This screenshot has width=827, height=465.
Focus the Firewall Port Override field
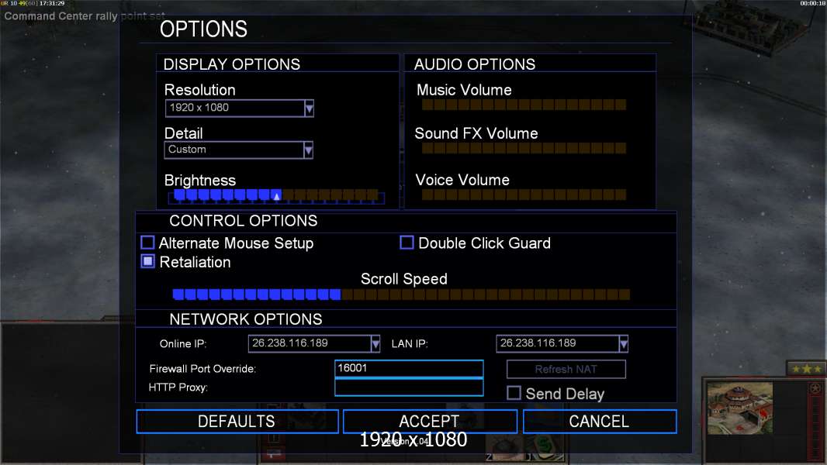coord(409,369)
